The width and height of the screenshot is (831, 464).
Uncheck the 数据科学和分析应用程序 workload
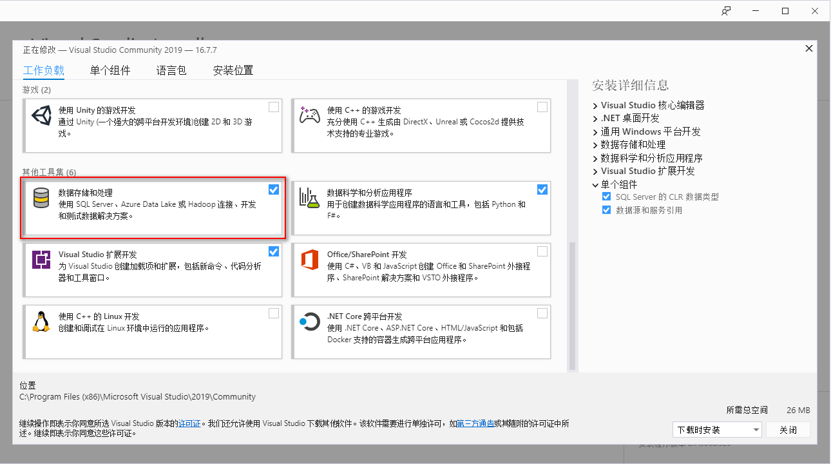542,189
